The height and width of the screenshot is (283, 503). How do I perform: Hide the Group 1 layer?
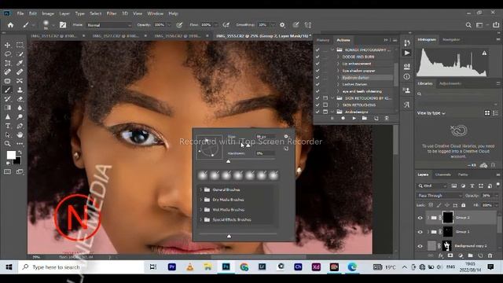pyautogui.click(x=420, y=232)
